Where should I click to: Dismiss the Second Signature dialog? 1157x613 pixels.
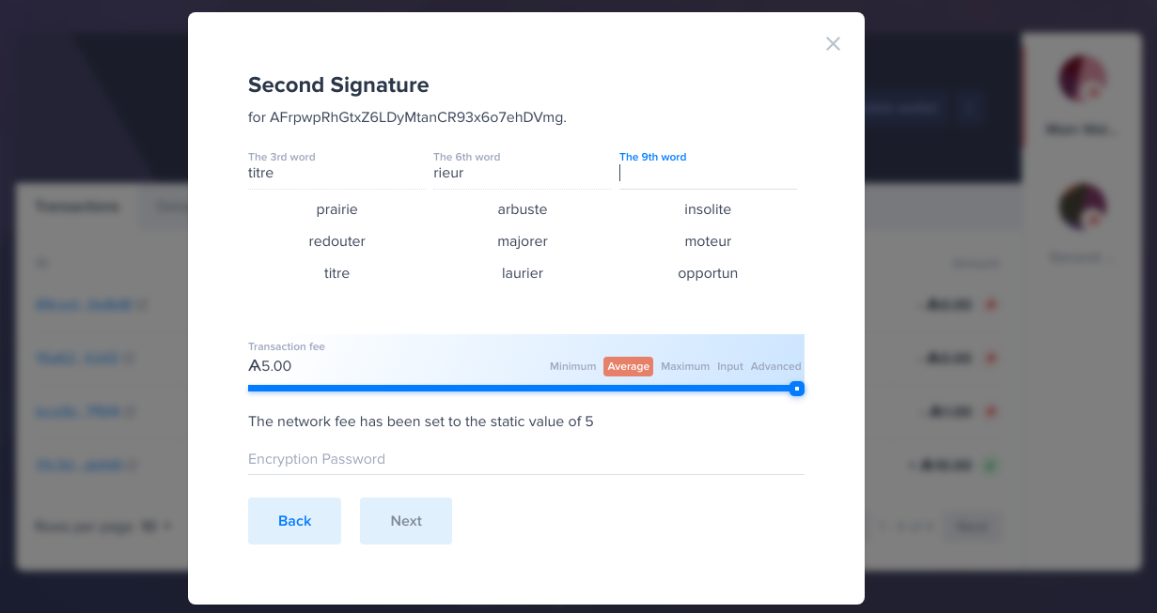(833, 43)
